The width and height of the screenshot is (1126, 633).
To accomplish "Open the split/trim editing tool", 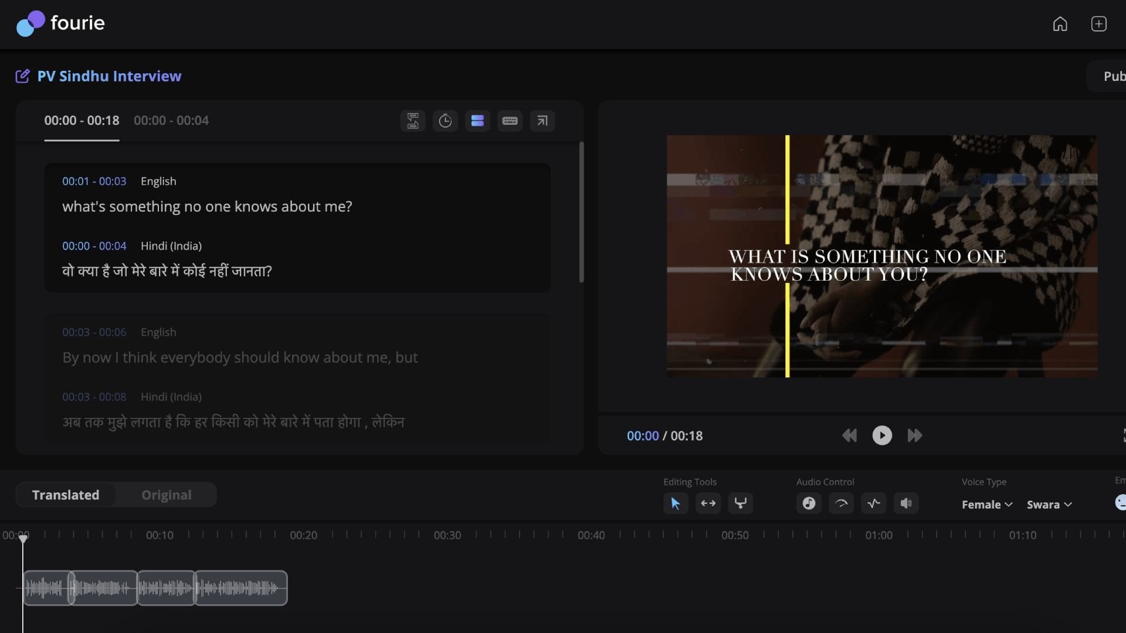I will tap(740, 503).
